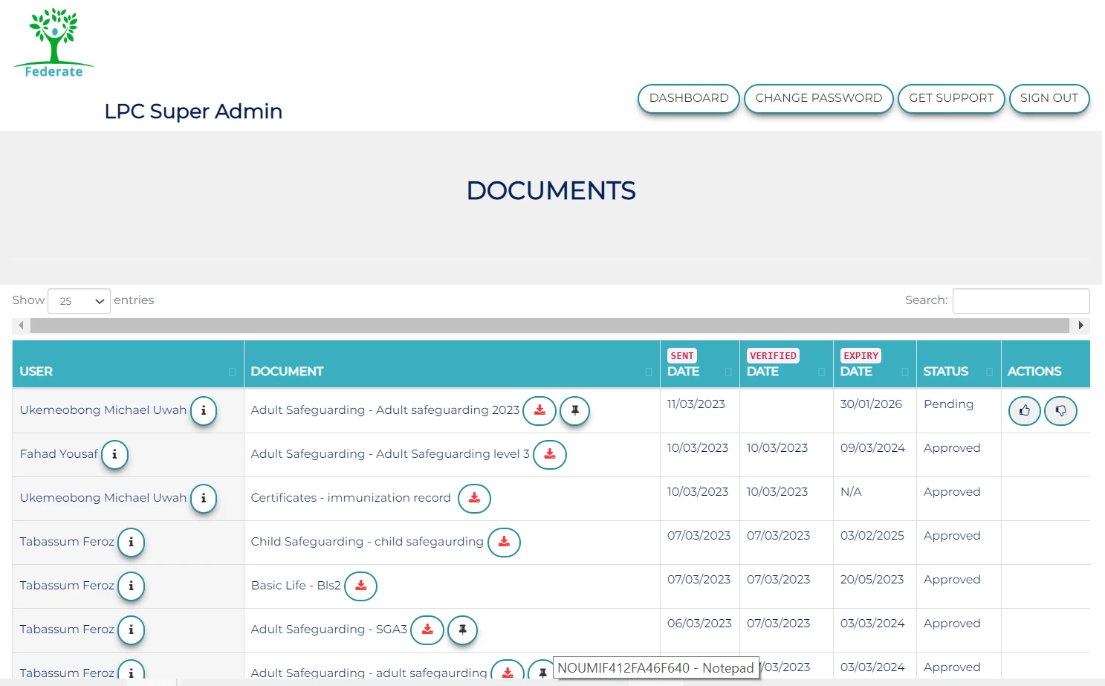Viewport: 1105px width, 686px height.
Task: Download the Adult safeguarding 2023 document
Action: 539,410
